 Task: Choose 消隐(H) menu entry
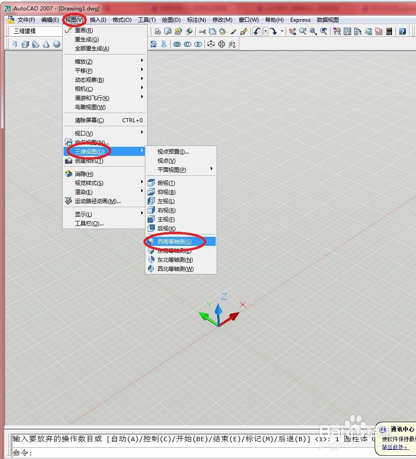(x=104, y=174)
